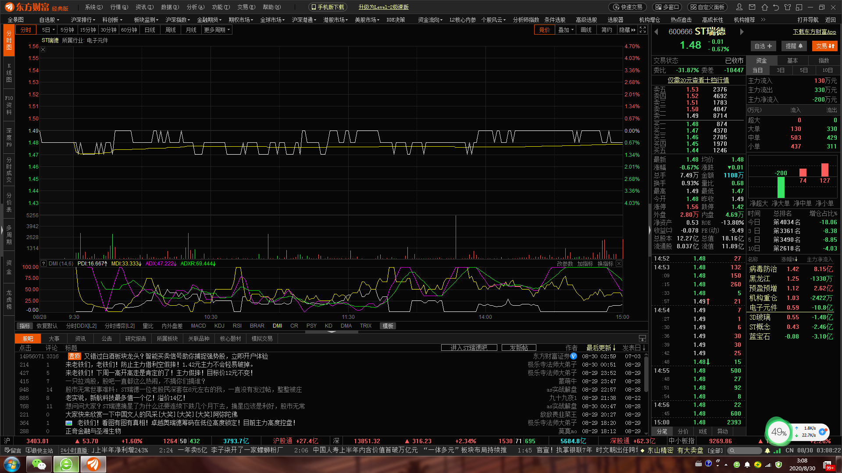The image size is (842, 473).
Task: Select the 3日 fund flow period
Action: (781, 70)
